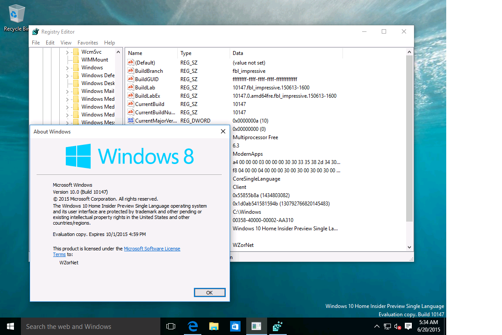This screenshot has width=502, height=335.
Task: Click OK in the About Windows dialog
Action: (x=210, y=292)
